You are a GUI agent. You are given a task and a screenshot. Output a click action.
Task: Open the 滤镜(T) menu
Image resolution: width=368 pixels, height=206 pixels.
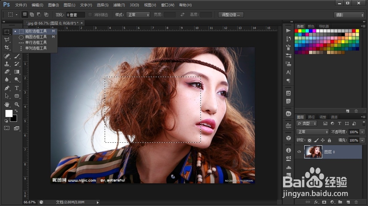point(119,5)
